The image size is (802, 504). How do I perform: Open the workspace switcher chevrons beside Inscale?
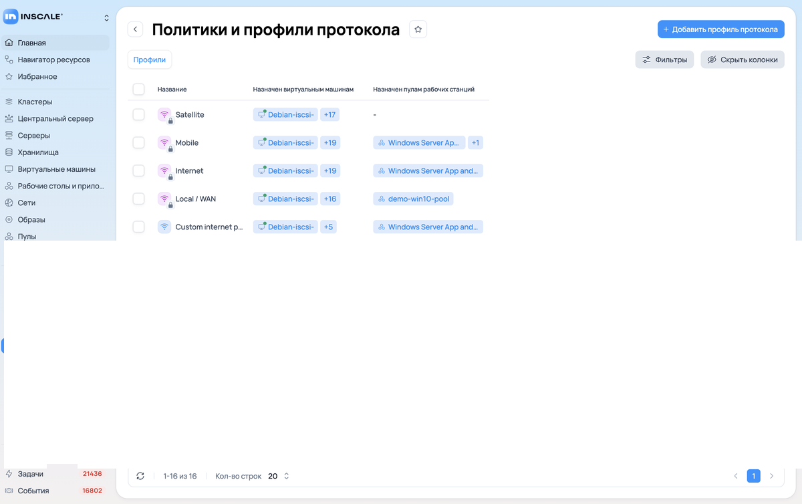(x=106, y=18)
